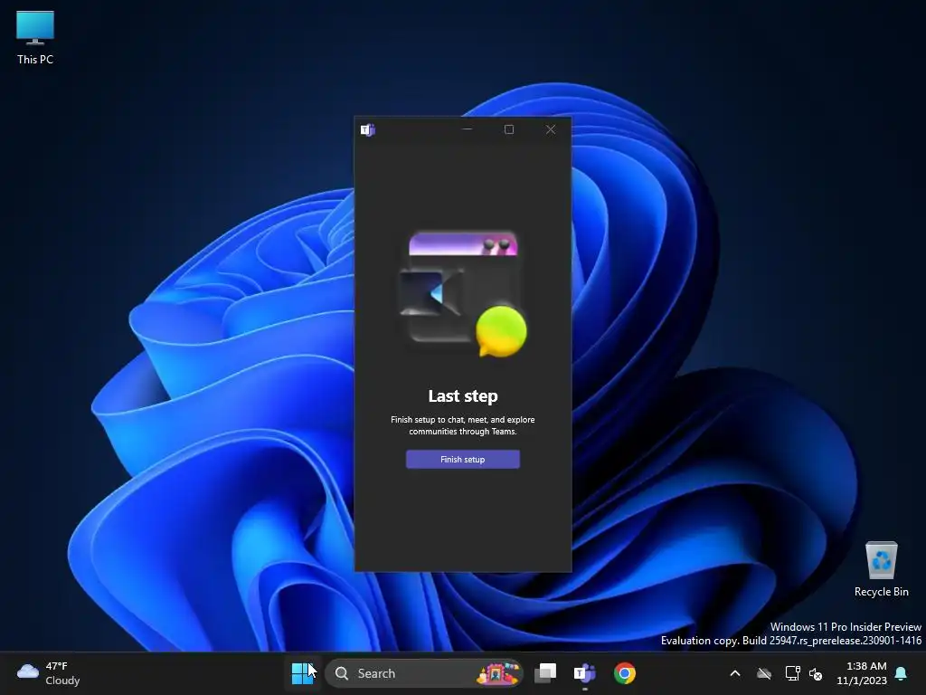Click the Teams setup illustration graphic
Screen dimensions: 926x695
pyautogui.click(x=463, y=294)
